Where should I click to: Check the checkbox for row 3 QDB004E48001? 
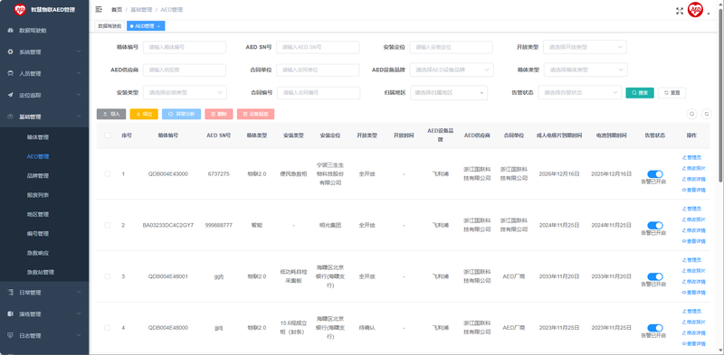(x=107, y=276)
